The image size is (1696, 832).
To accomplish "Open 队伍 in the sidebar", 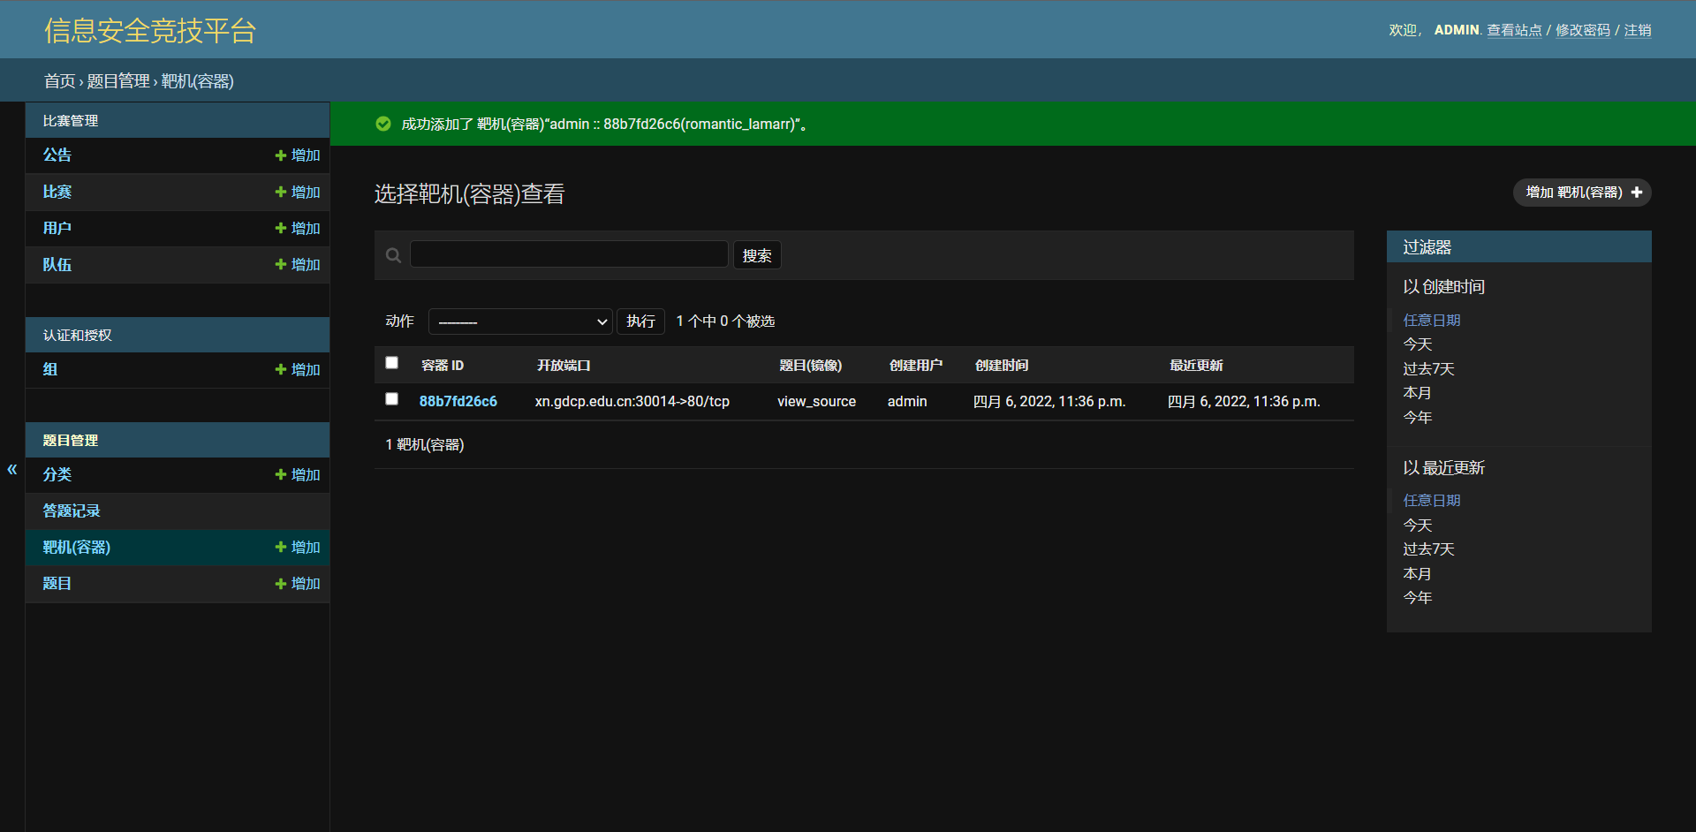I will (57, 265).
